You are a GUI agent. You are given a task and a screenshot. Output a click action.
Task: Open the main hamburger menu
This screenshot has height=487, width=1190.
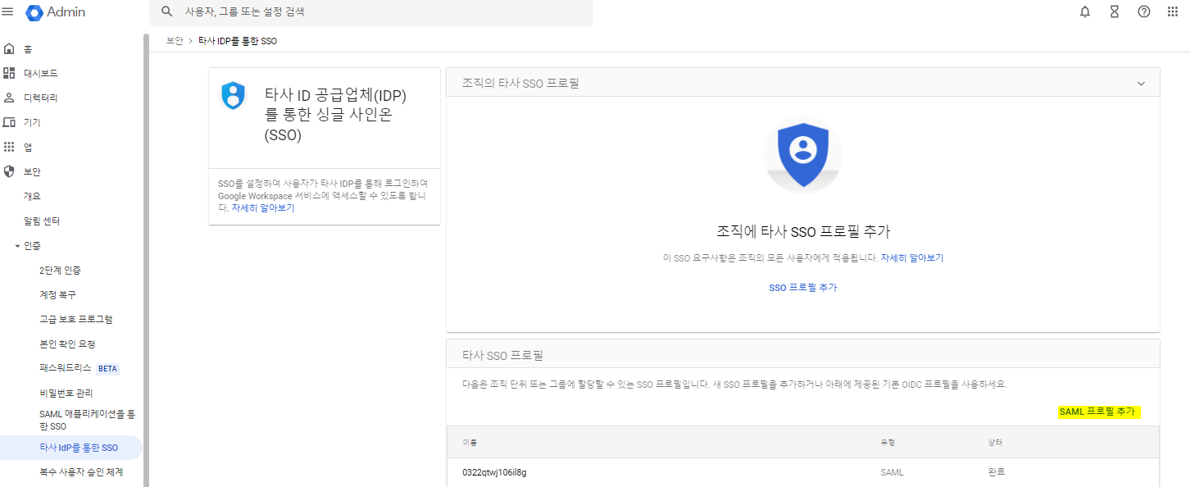click(8, 11)
